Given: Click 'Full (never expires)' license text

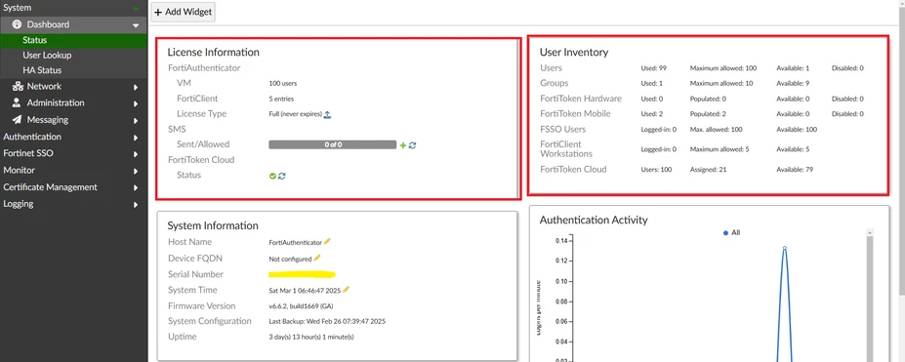Looking at the screenshot, I should click(296, 114).
